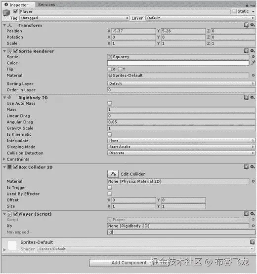Screen dimensions: 257x274
Task: Open the Tag dropdown showing Untagged
Action: (x=74, y=18)
